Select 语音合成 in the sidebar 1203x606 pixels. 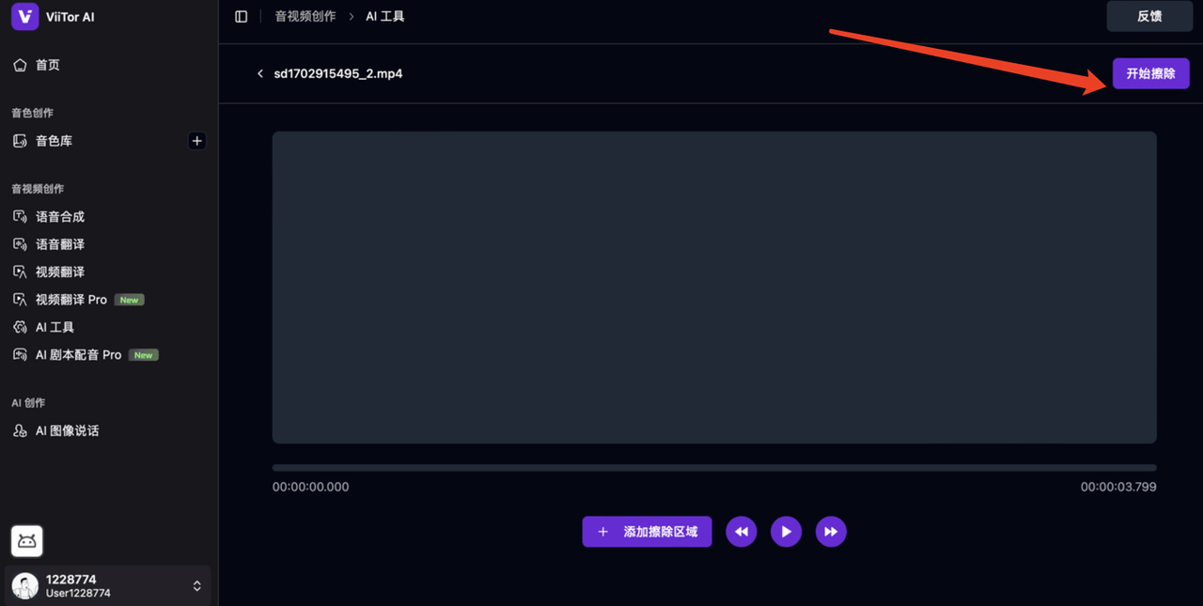[x=59, y=217]
